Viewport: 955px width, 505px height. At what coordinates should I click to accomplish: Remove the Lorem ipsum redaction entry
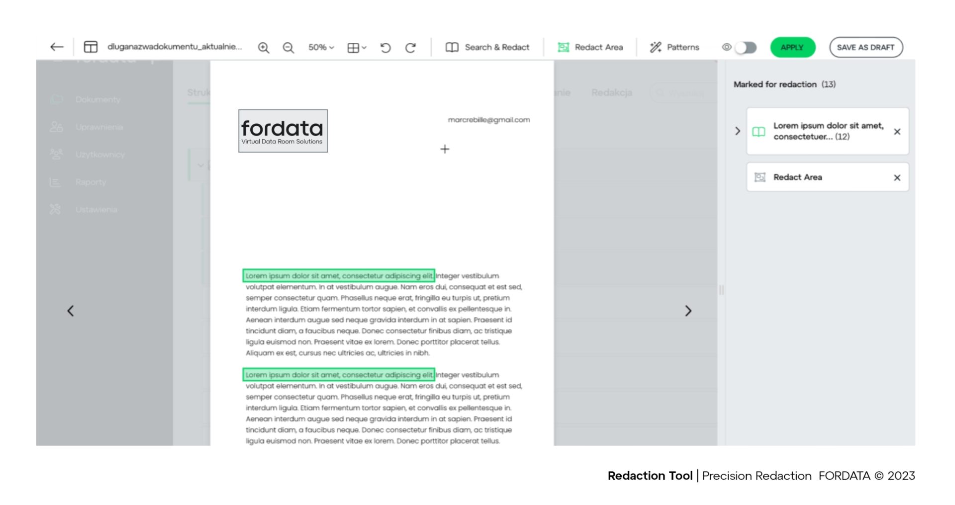pyautogui.click(x=897, y=132)
